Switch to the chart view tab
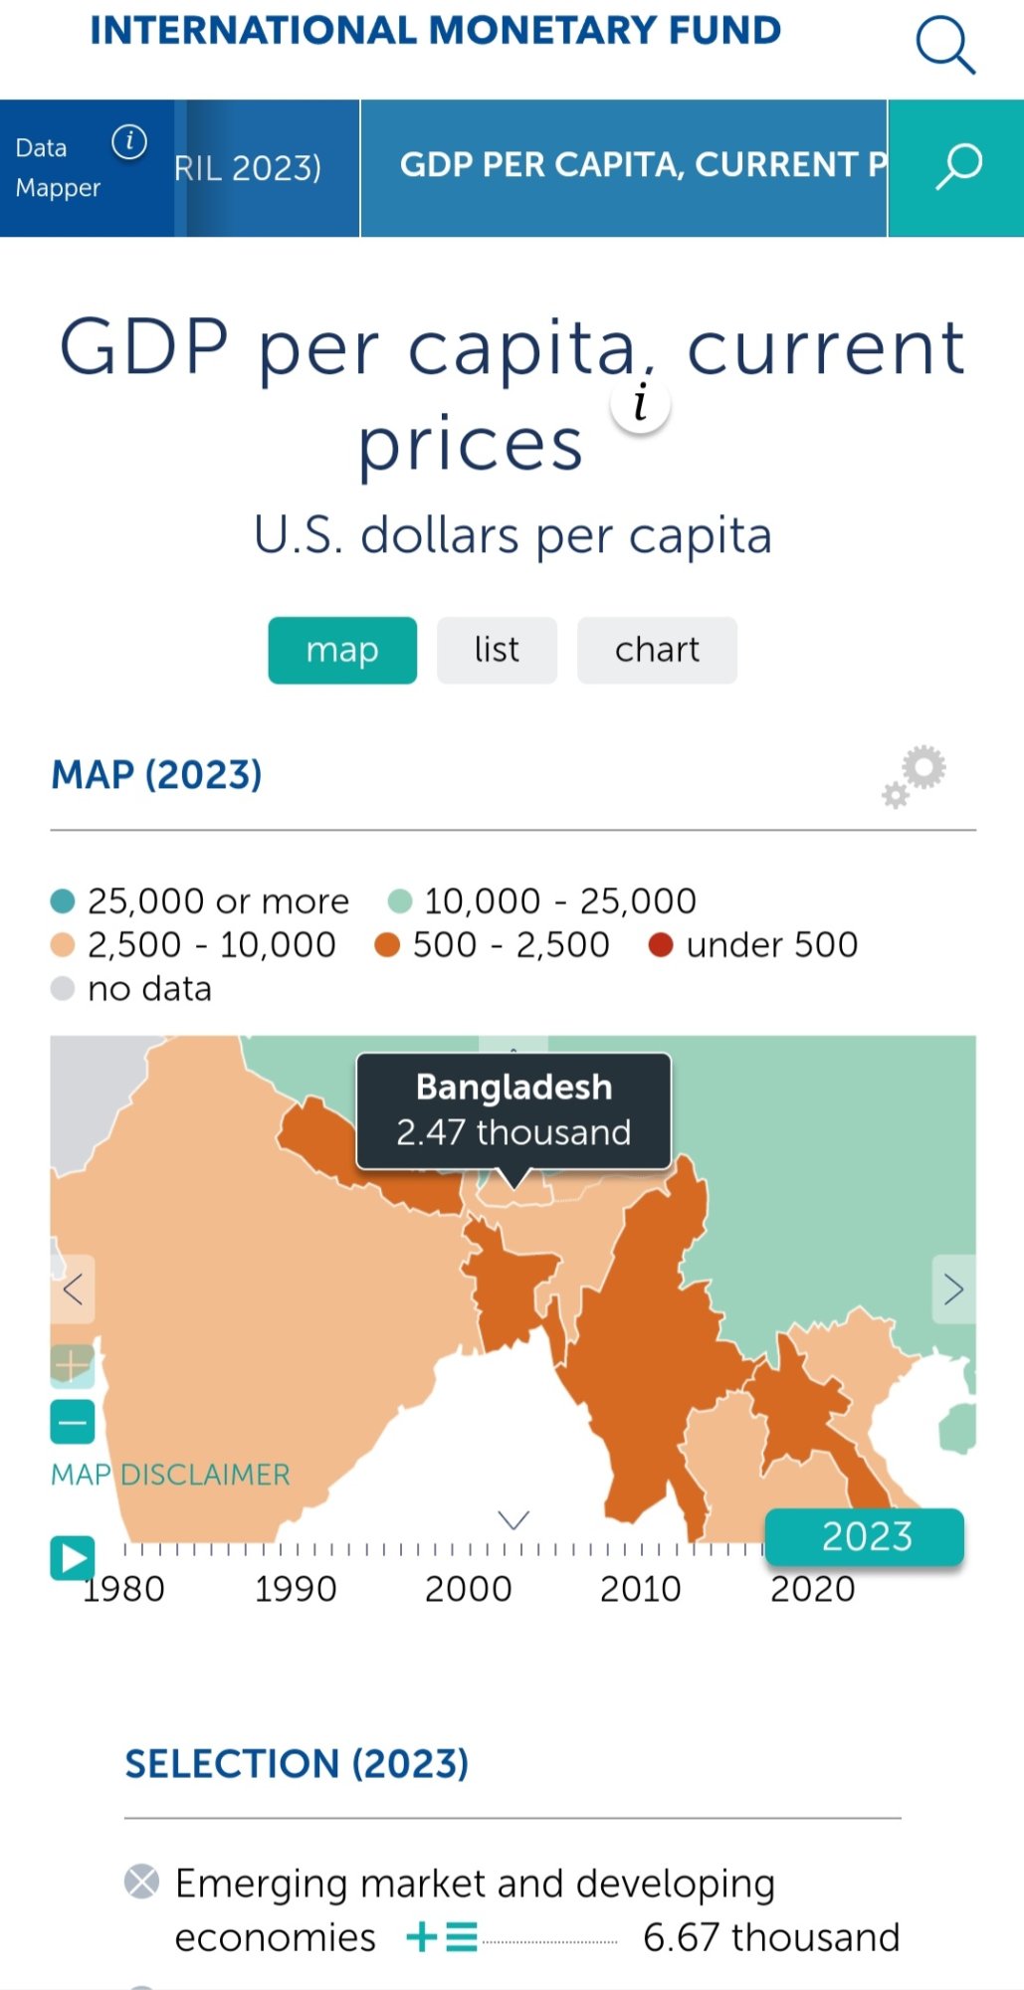This screenshot has width=1024, height=1990. click(x=657, y=650)
